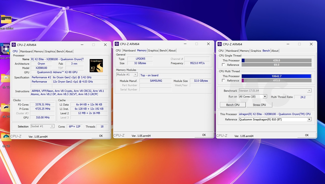Click the Frequency value 9523.0 MT/s
The height and width of the screenshot is (184, 325).
pos(197,63)
